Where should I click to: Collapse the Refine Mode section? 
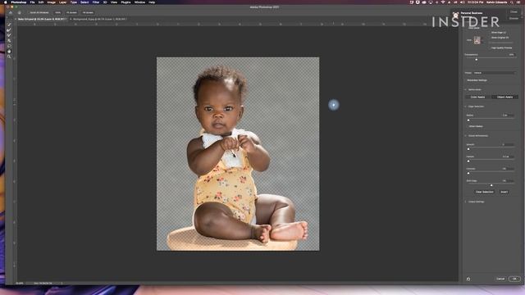point(466,89)
